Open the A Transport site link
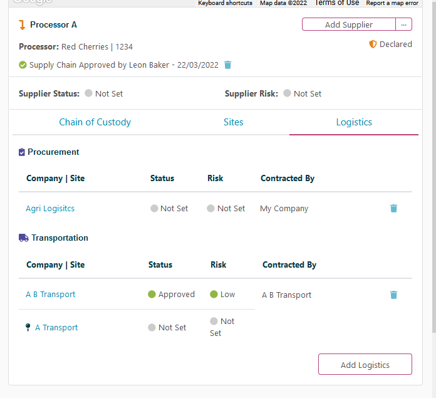The image size is (436, 398). pyautogui.click(x=56, y=328)
